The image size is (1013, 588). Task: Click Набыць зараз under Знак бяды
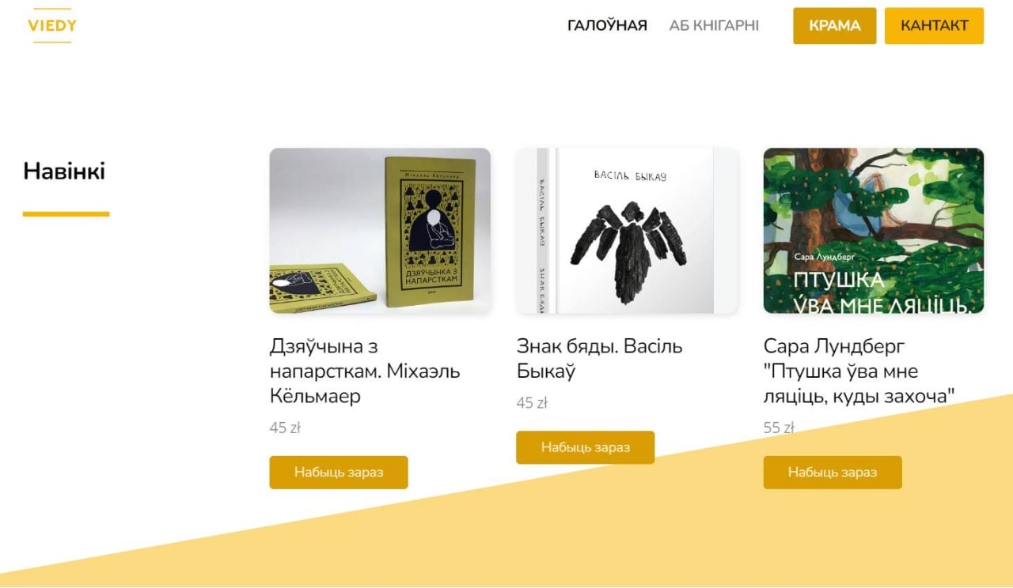click(586, 447)
